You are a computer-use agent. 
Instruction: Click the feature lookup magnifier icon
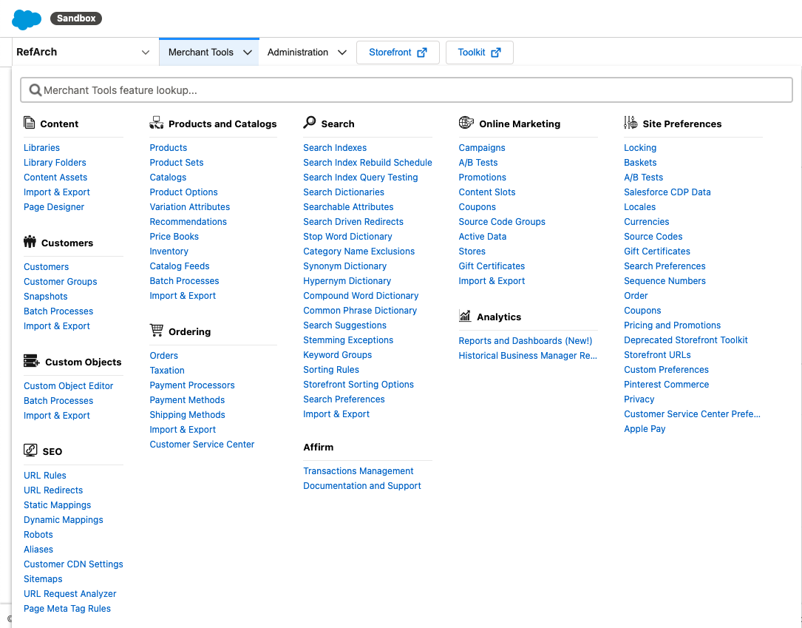35,90
